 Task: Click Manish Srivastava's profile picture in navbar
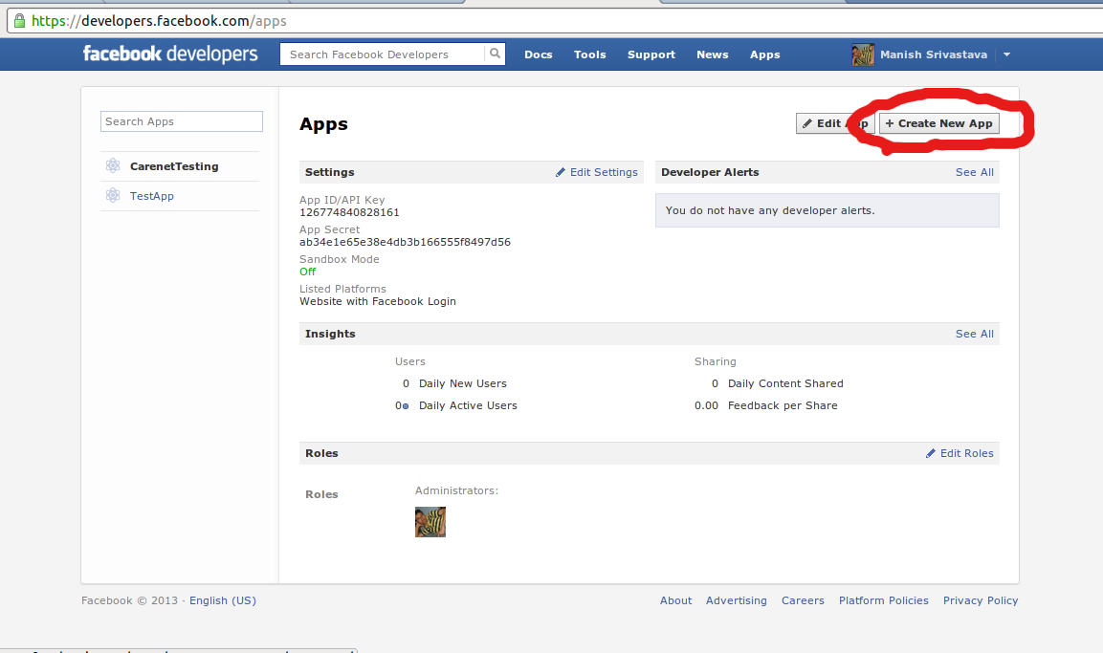[x=862, y=54]
